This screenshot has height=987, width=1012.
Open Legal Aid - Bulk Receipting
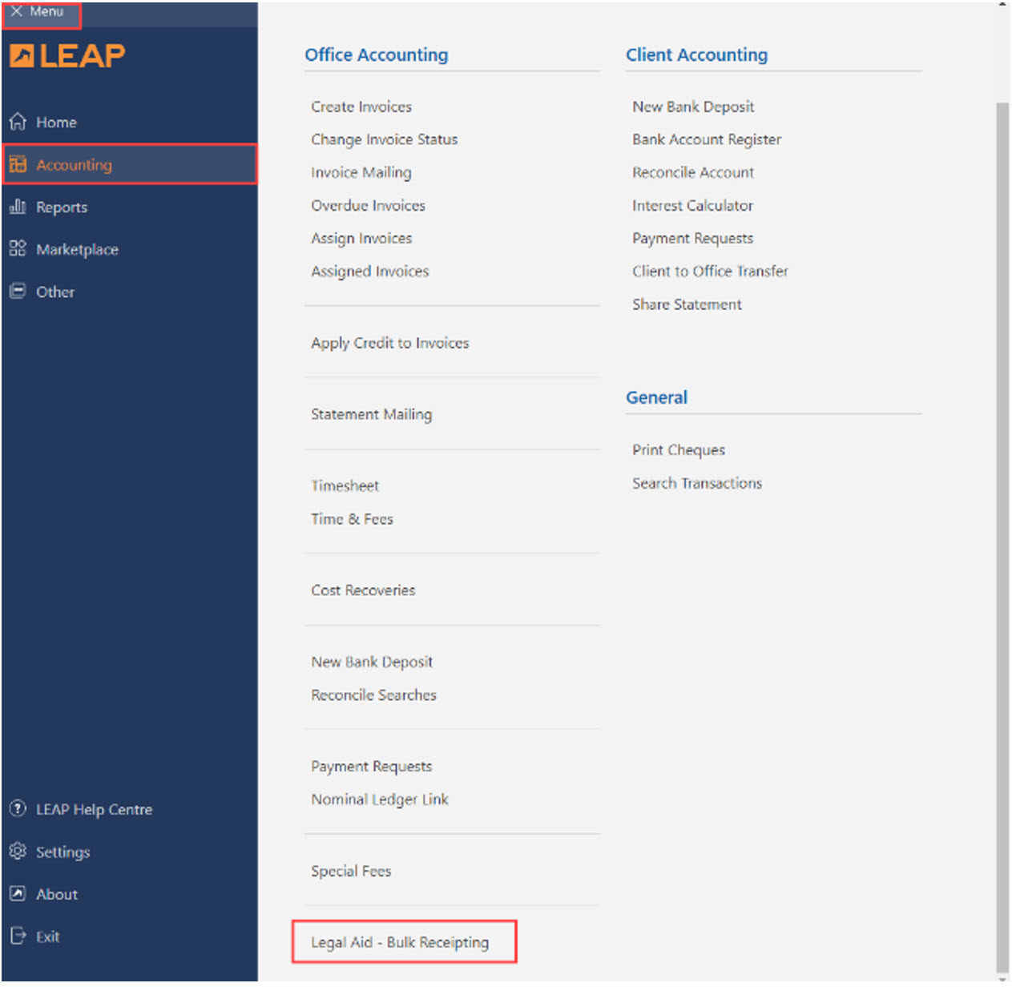coord(400,943)
